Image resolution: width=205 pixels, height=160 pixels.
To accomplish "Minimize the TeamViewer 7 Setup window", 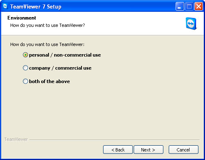I will tap(180, 6).
